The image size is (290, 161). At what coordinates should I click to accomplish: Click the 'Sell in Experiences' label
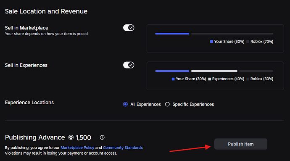[26, 65]
